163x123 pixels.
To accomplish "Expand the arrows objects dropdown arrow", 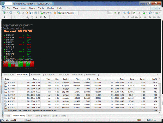I will coord(48,17).
